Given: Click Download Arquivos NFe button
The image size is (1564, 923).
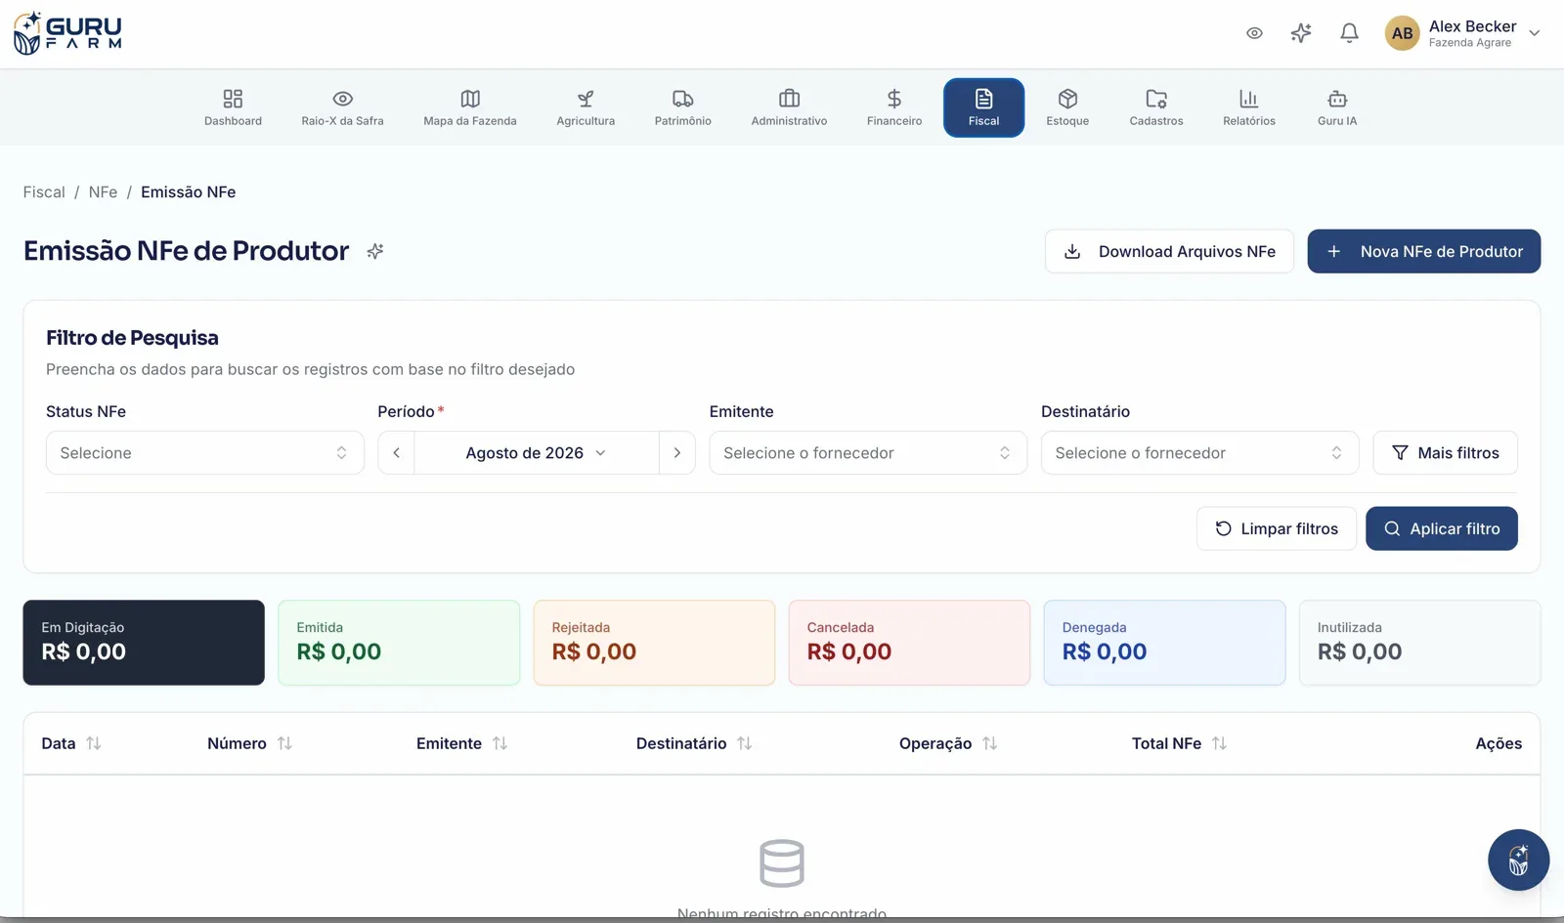Looking at the screenshot, I should (1169, 251).
